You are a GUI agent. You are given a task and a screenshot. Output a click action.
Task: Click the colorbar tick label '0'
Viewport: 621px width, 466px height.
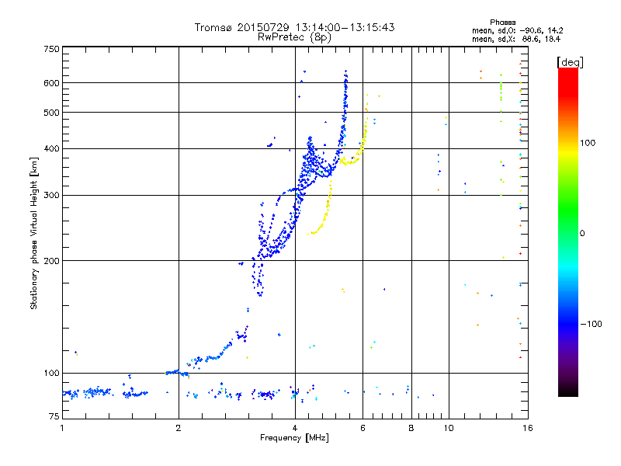point(582,234)
